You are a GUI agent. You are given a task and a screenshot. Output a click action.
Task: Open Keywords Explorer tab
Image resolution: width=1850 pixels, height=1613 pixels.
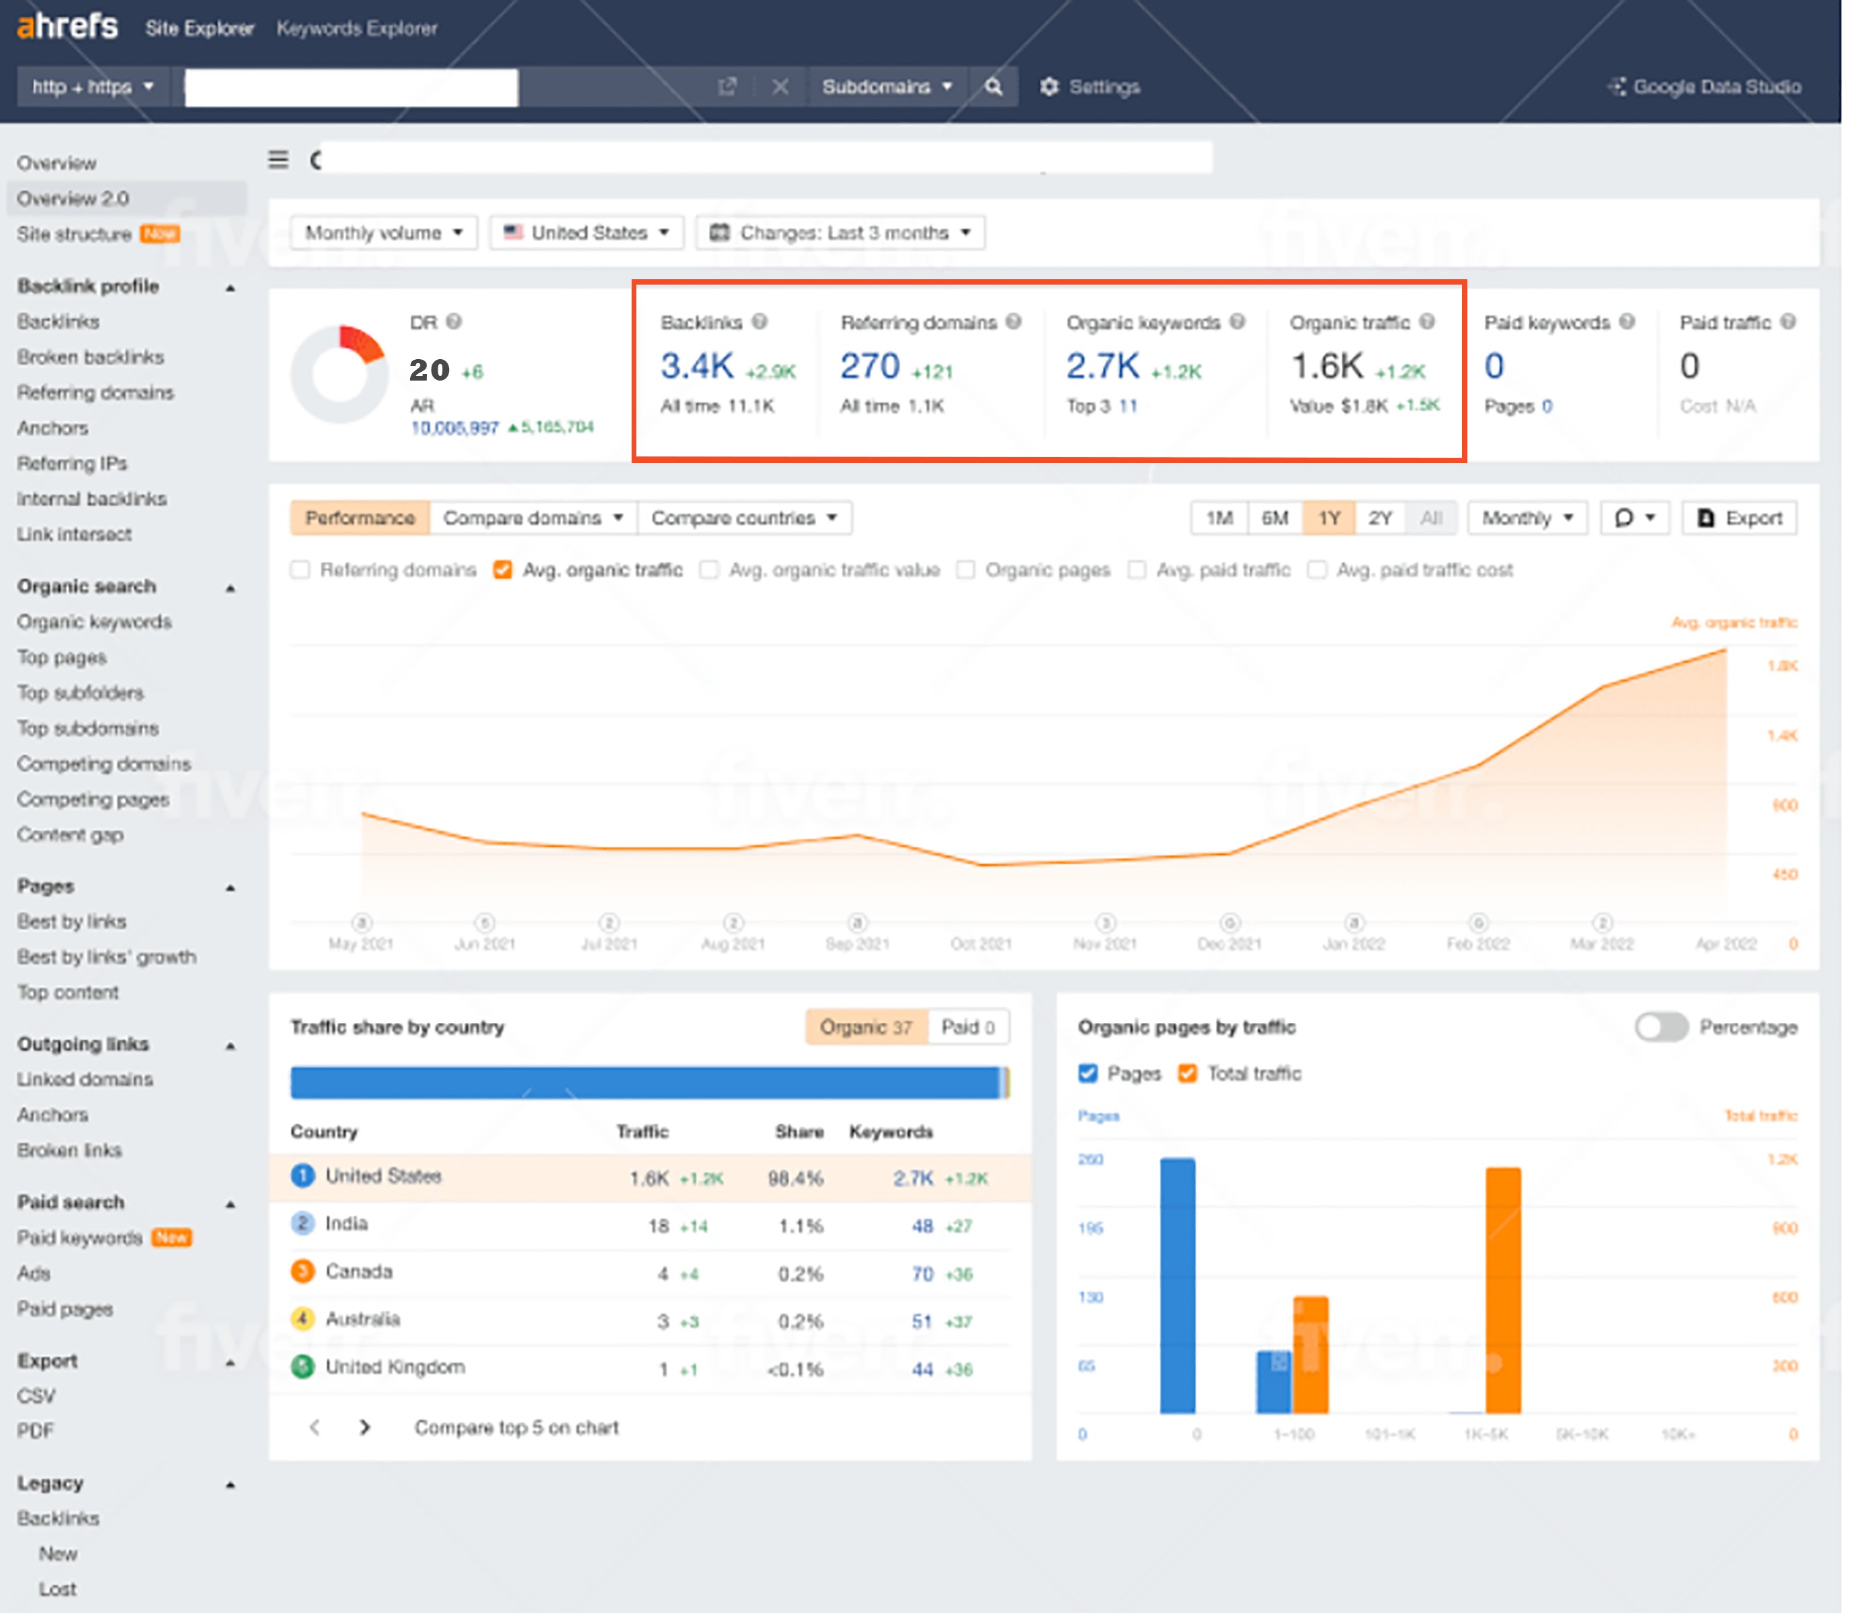click(x=357, y=28)
